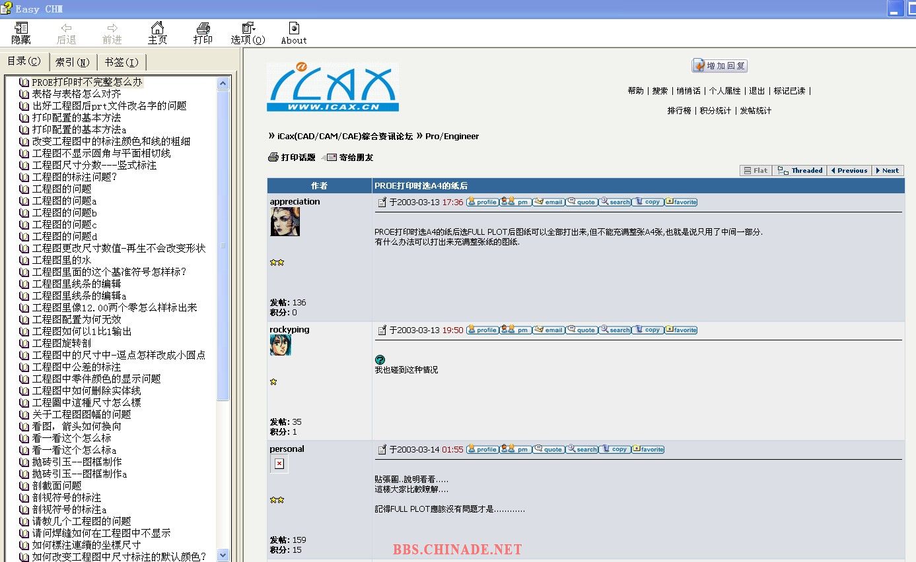Switch to Threaded view mode

(800, 170)
